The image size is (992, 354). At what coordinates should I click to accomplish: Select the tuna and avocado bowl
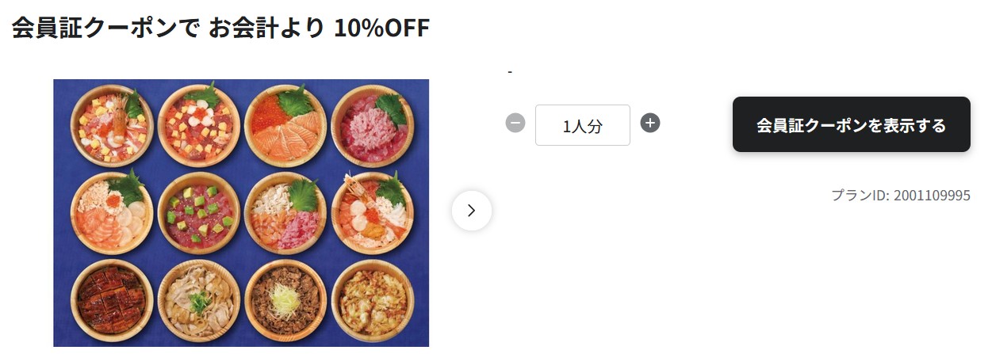pos(198,212)
